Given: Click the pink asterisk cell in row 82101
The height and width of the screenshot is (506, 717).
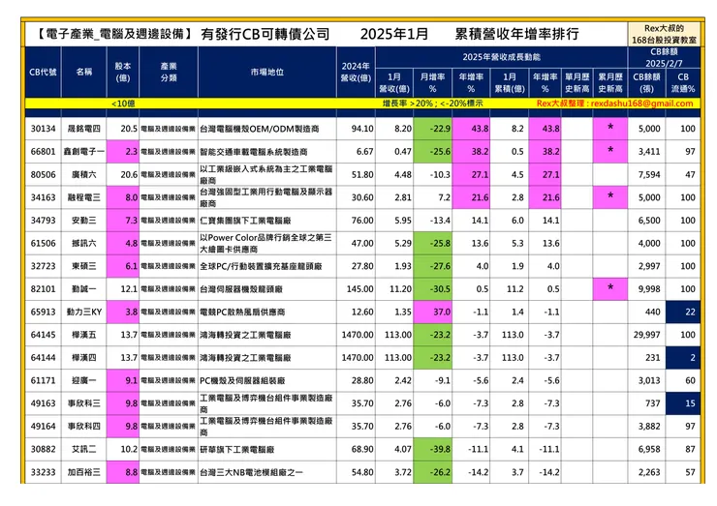Looking at the screenshot, I should pos(610,289).
